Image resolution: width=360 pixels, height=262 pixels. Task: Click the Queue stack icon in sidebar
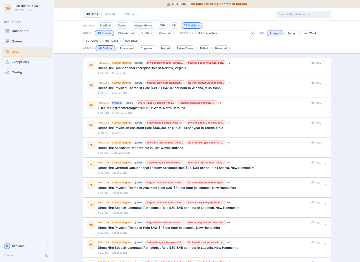click(7, 41)
